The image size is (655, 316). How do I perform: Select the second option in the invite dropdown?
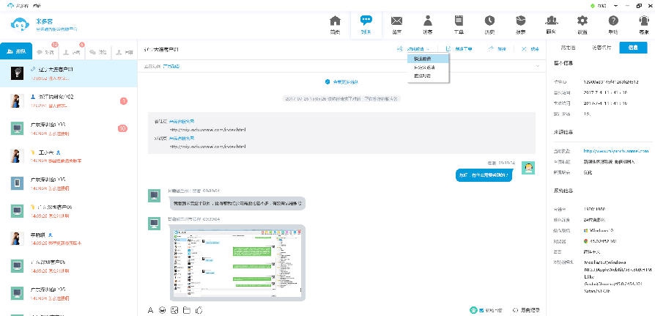click(x=428, y=67)
